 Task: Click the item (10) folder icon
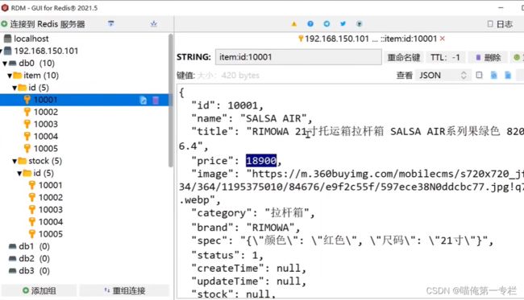18,76
